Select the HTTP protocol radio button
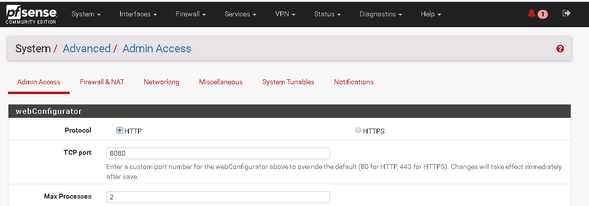This screenshot has height=206, width=589. coord(120,130)
